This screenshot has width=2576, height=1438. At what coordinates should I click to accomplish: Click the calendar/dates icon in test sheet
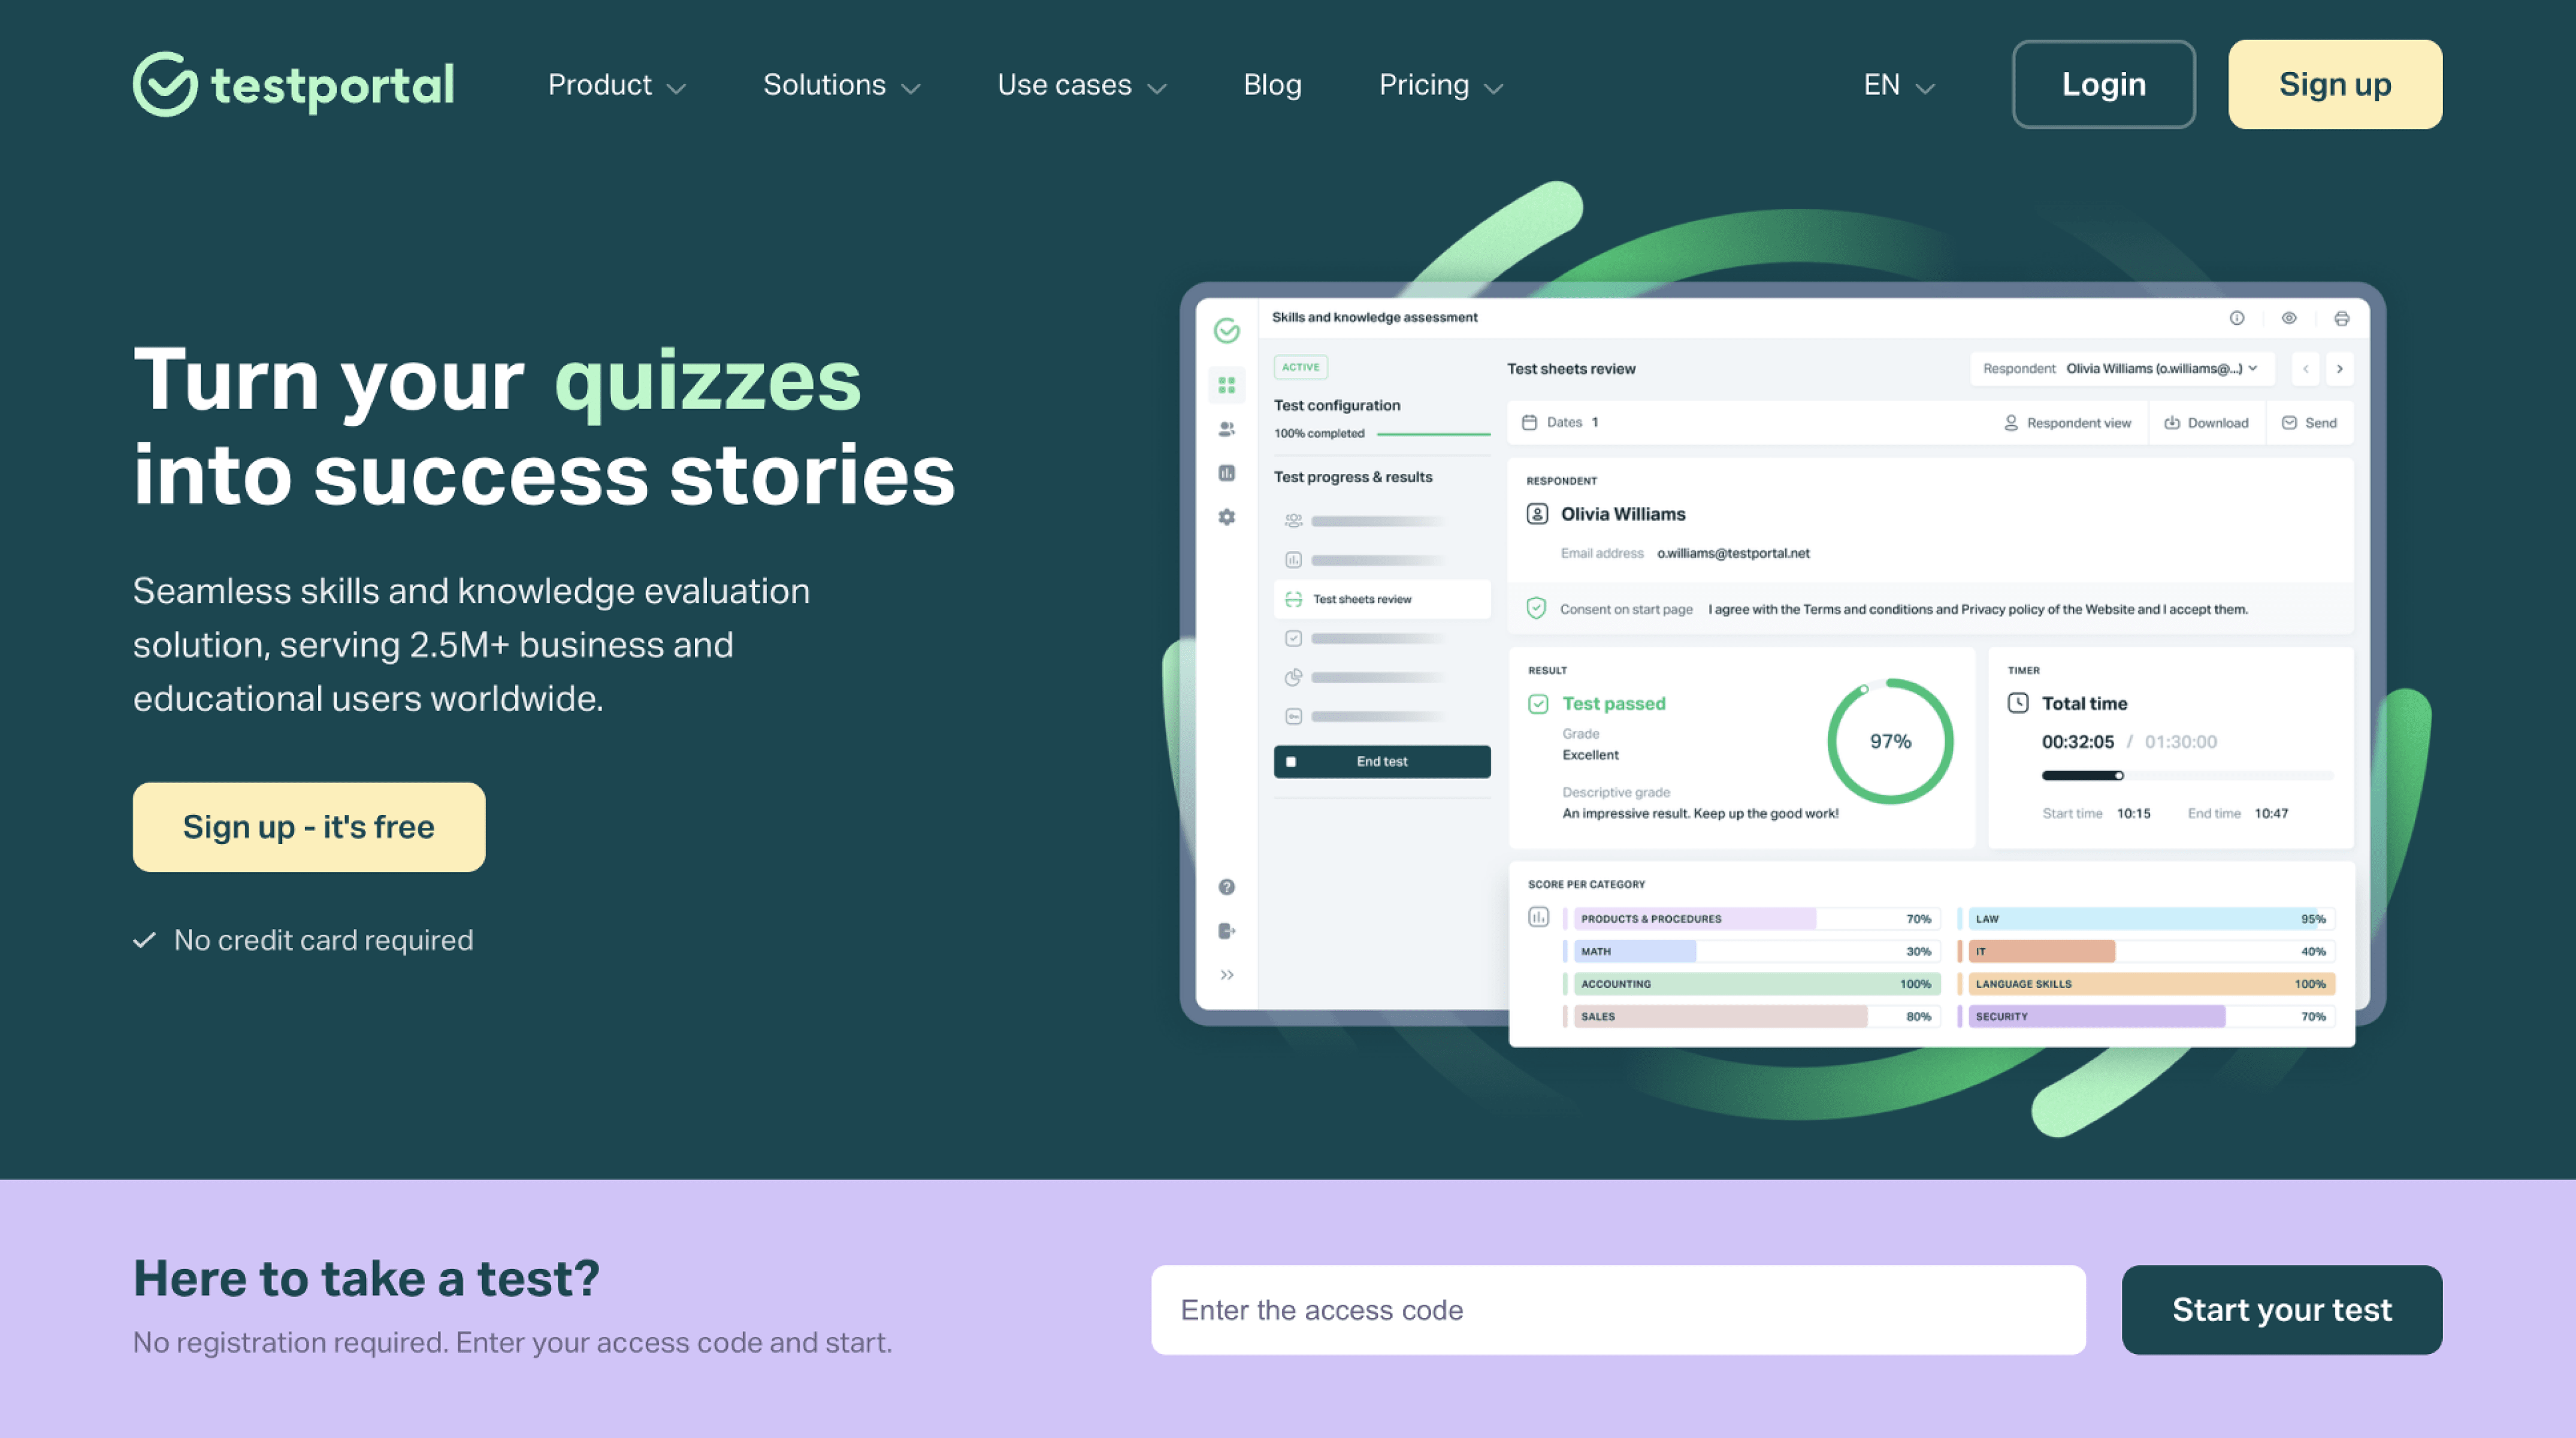point(1529,421)
